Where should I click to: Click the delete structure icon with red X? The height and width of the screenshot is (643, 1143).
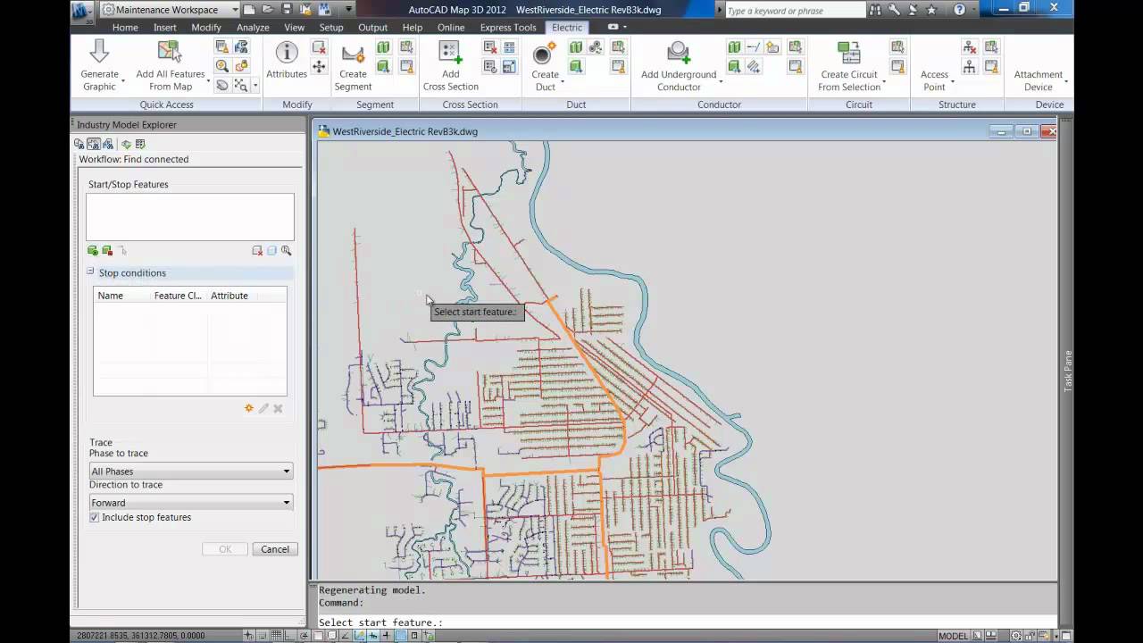click(970, 47)
